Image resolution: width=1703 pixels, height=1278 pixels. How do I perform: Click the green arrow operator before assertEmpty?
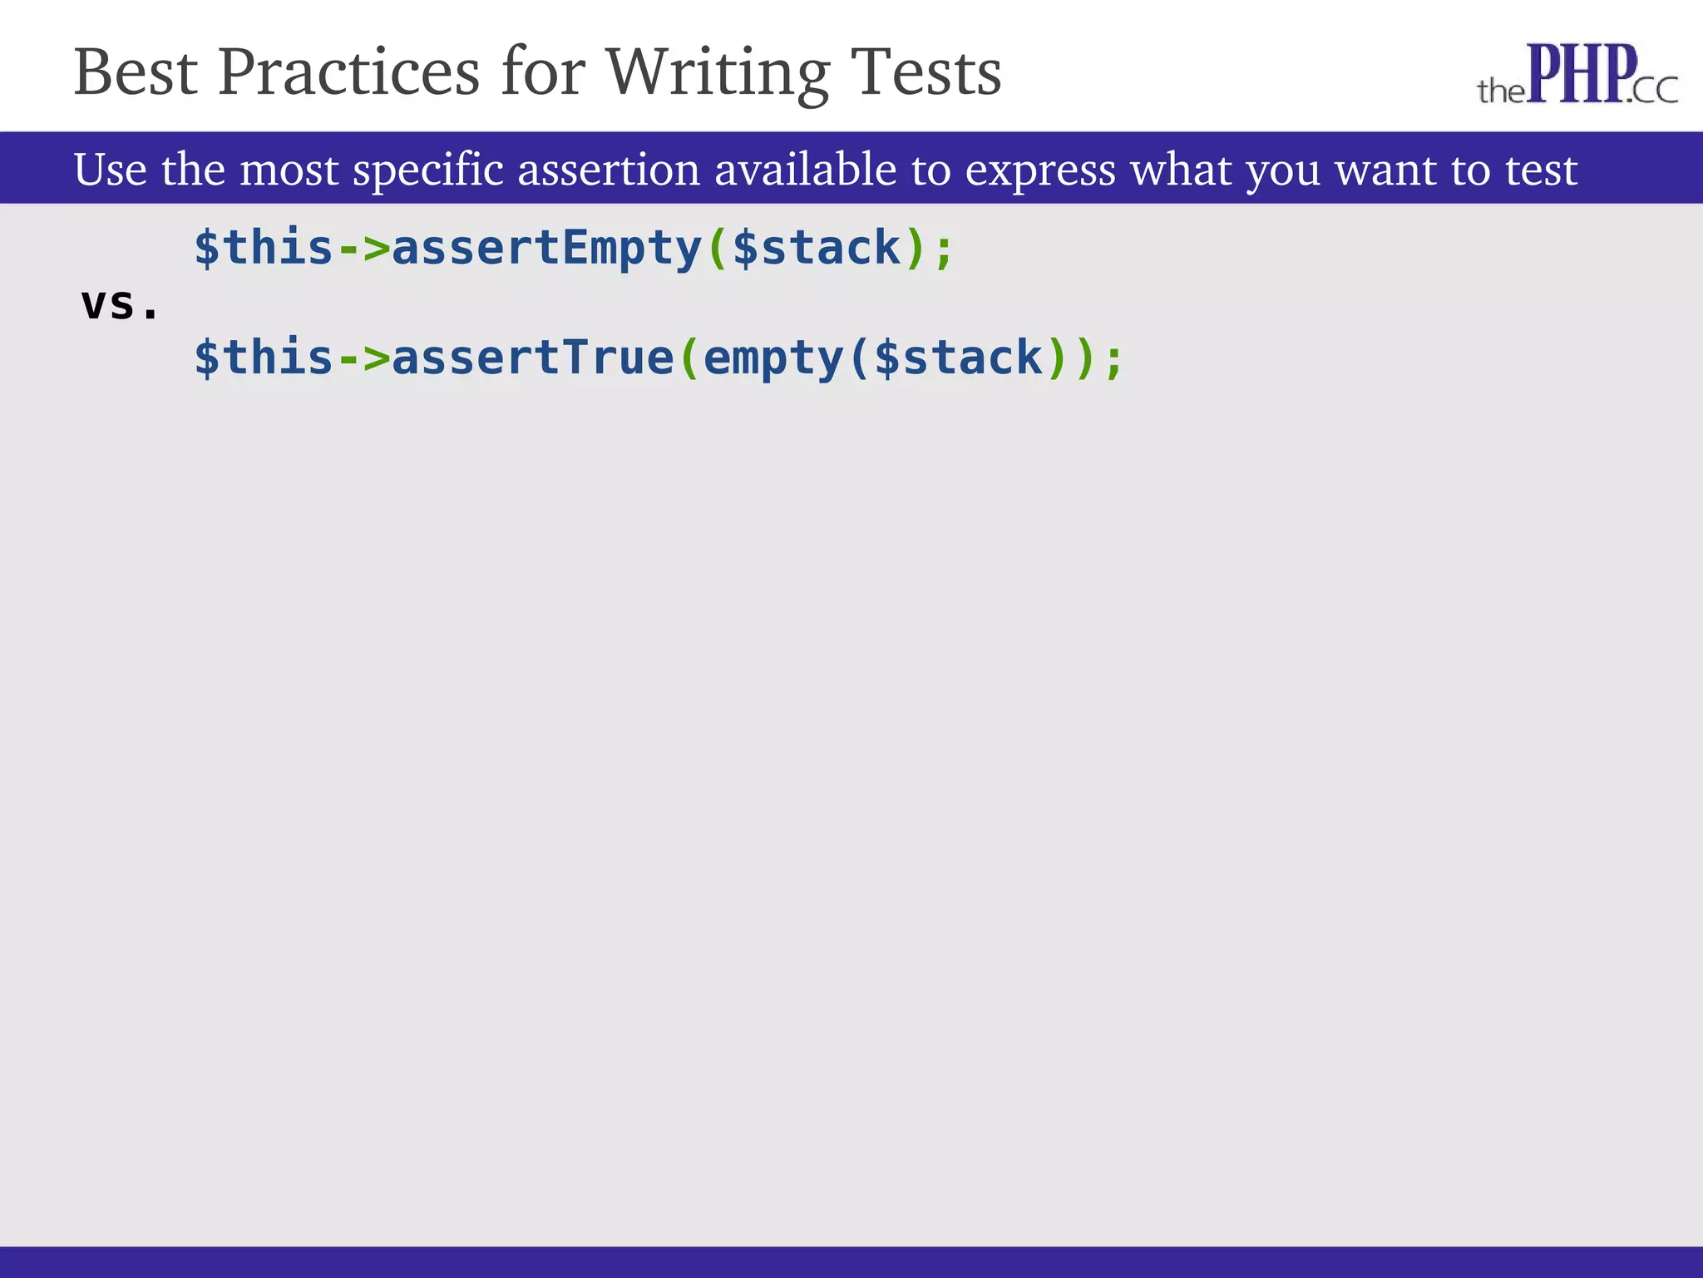tap(363, 249)
